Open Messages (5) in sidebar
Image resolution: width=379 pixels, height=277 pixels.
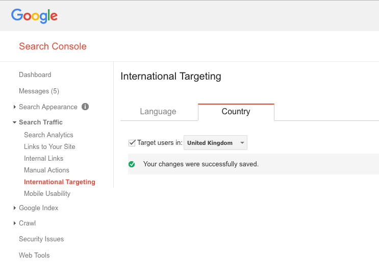[x=39, y=91]
